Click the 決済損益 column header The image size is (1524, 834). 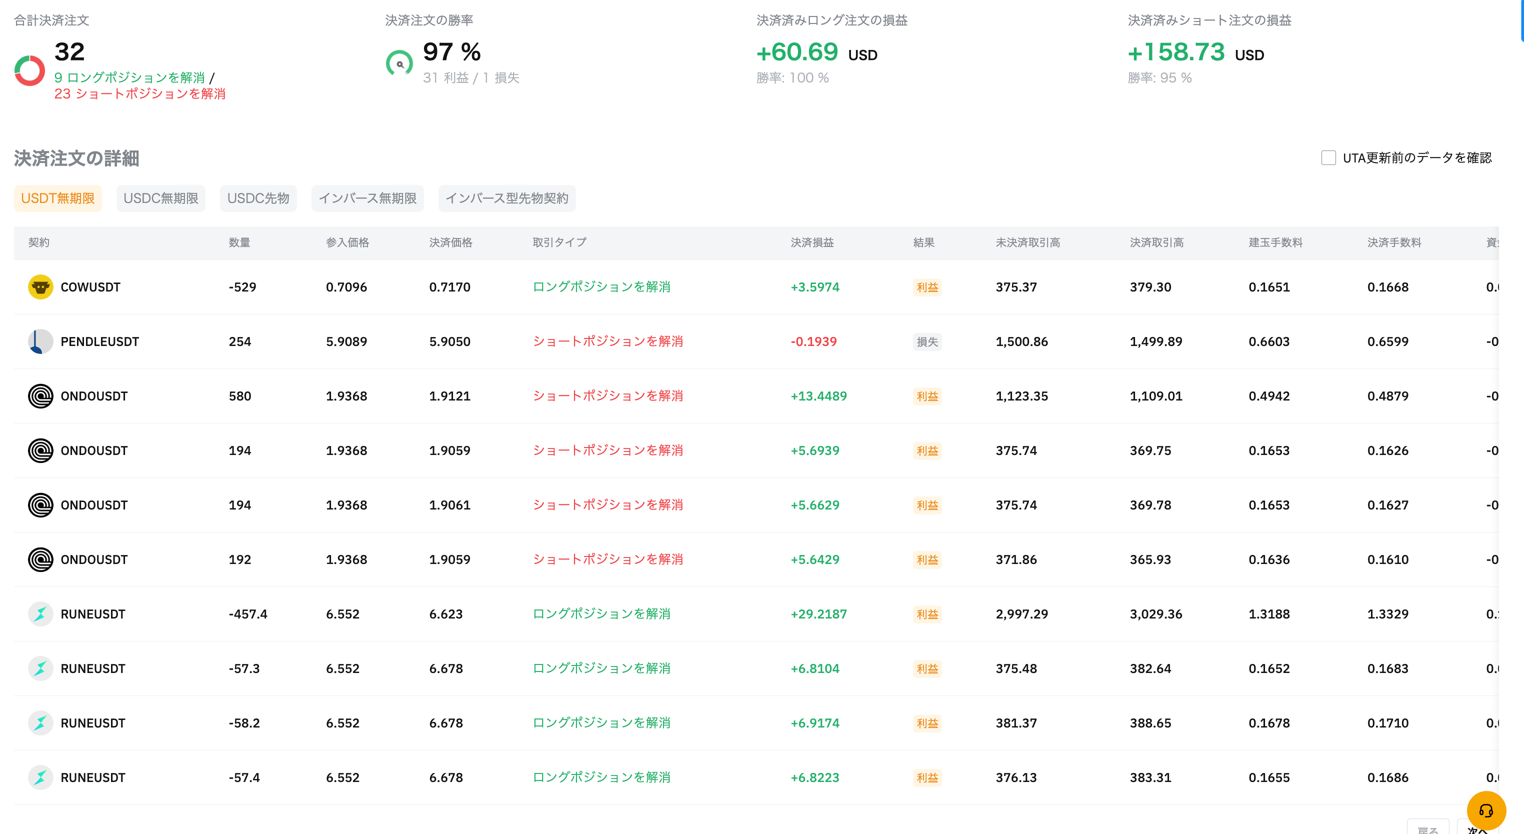(811, 242)
